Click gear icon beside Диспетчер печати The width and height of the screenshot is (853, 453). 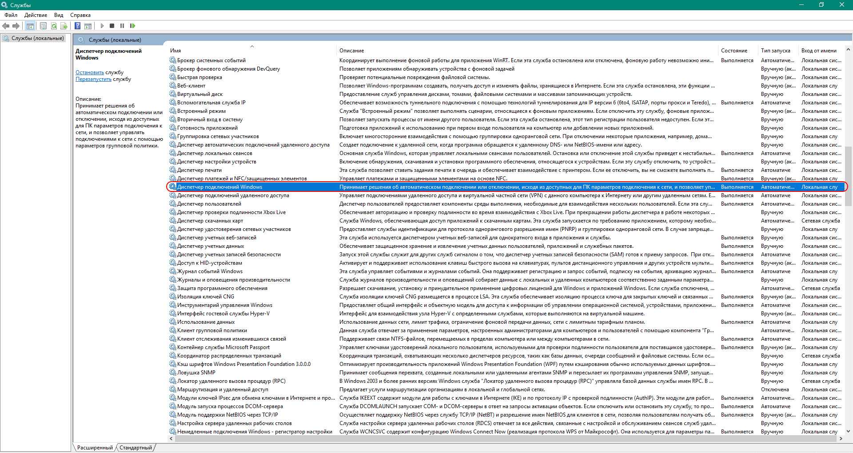172,170
